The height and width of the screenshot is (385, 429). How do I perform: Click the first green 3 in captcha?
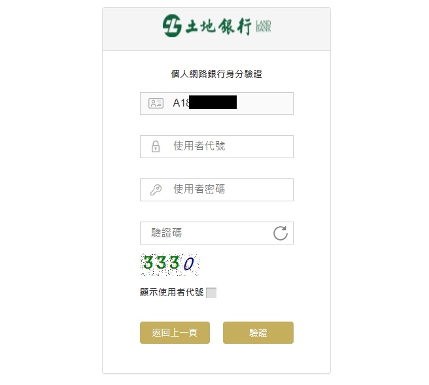[x=148, y=262]
